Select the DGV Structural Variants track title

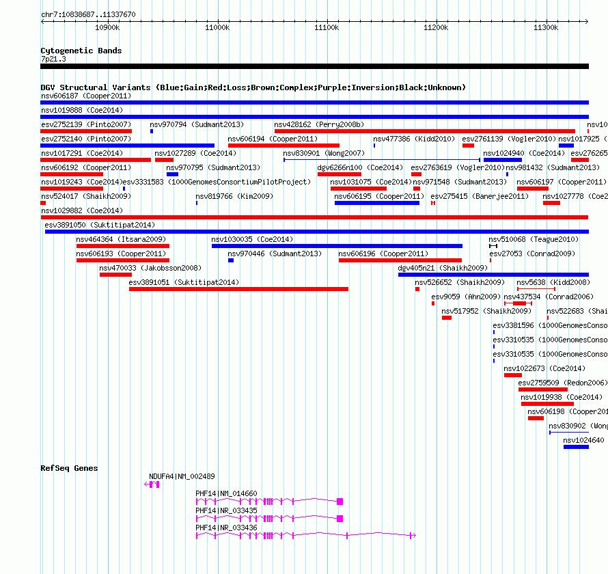coord(253,87)
